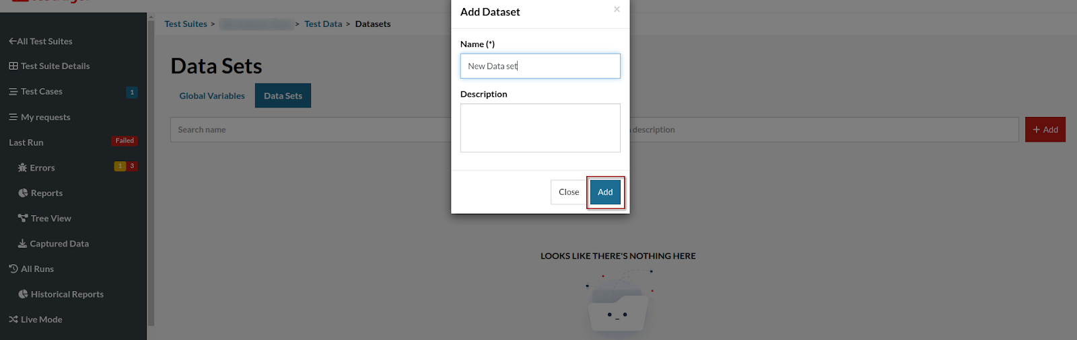Confirm with the blue Add button
This screenshot has height=340, width=1077.
(605, 192)
